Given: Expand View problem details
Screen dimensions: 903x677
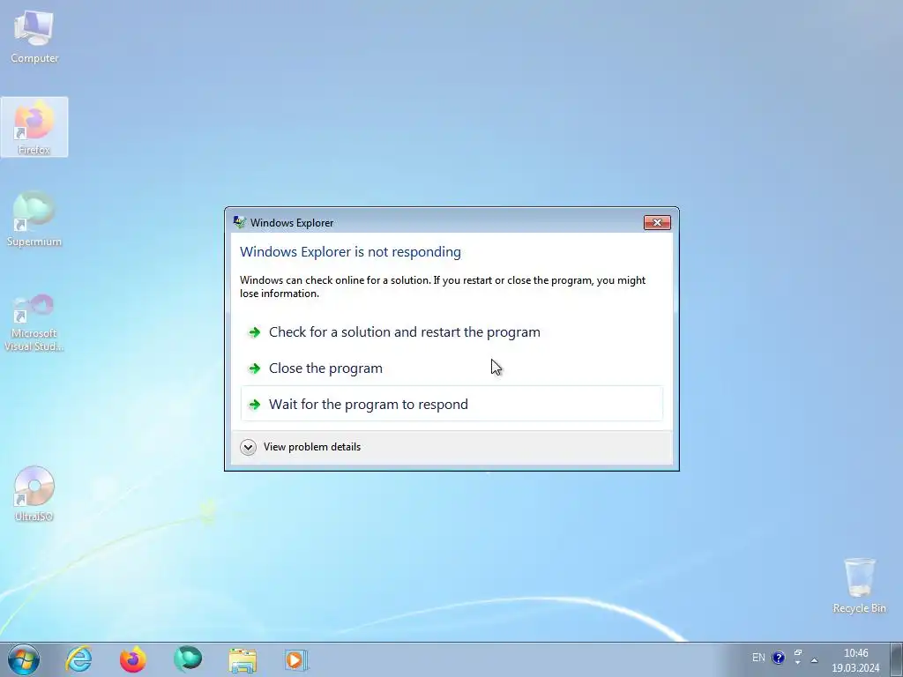Looking at the screenshot, I should point(301,447).
